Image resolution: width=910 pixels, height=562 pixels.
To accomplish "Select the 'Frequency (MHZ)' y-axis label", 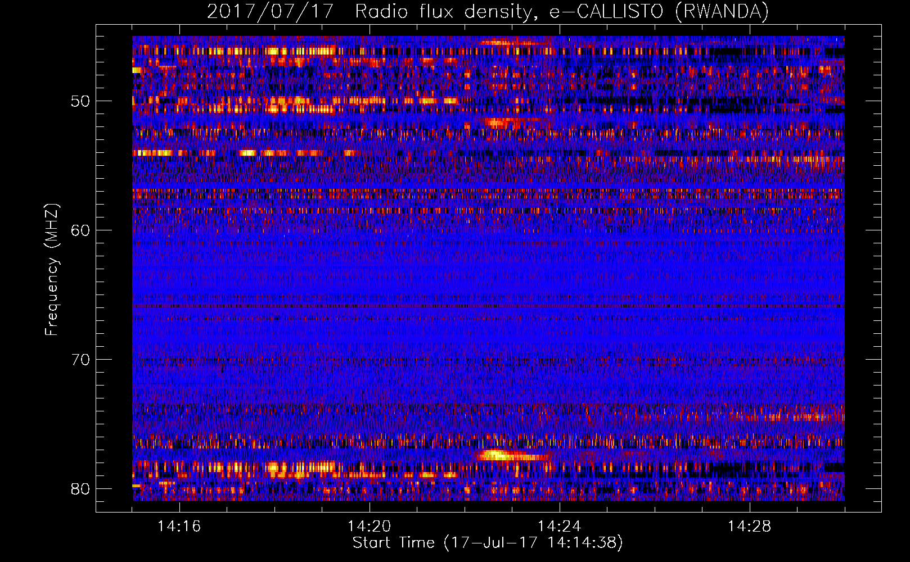I will point(51,270).
